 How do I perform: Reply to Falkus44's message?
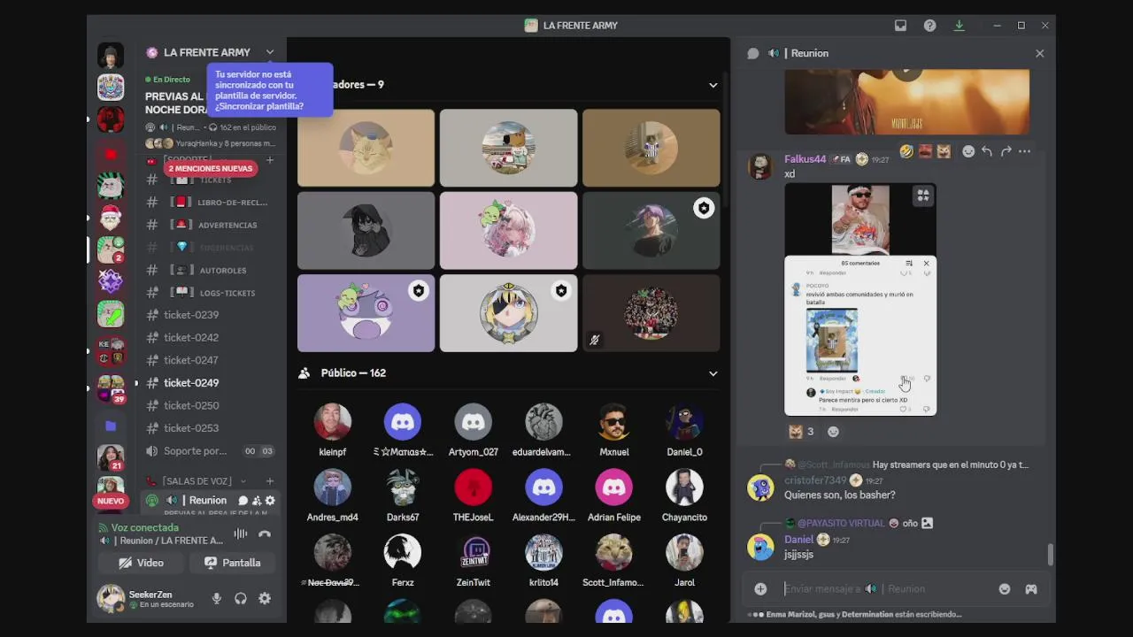(987, 151)
